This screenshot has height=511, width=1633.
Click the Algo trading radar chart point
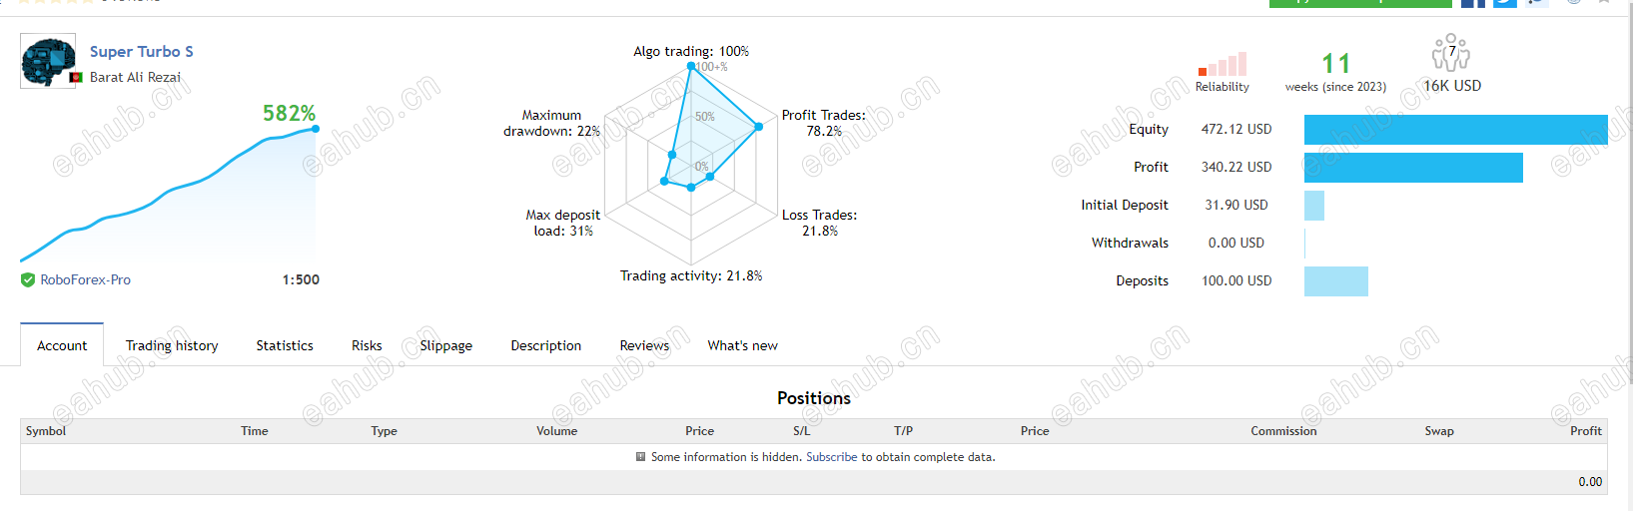point(691,66)
